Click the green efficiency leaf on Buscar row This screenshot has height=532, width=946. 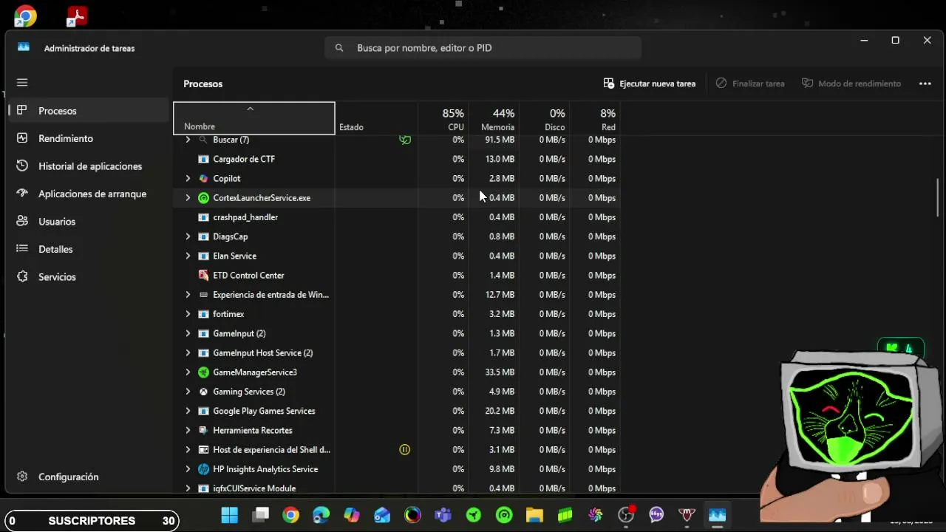coord(404,140)
